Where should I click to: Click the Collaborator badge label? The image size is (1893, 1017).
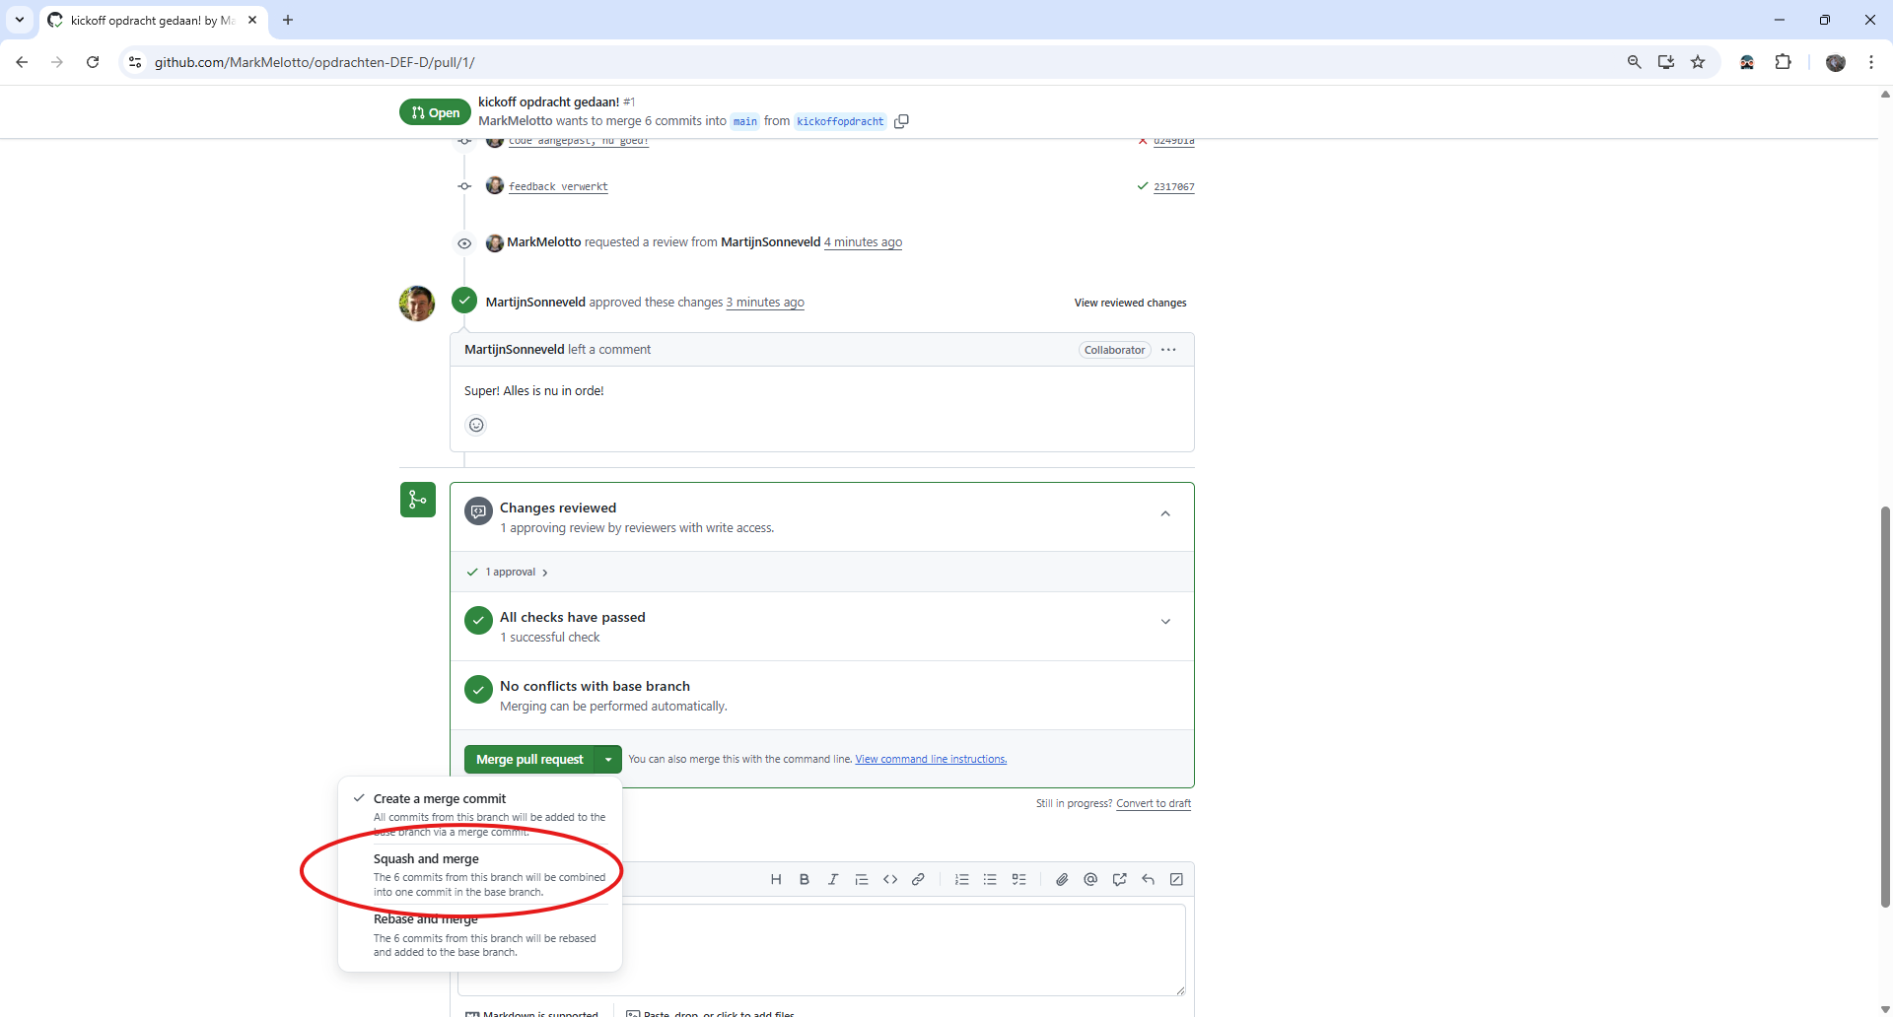[x=1114, y=350]
